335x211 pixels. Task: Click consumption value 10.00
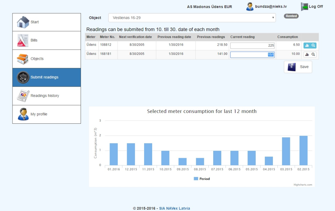pos(296,54)
